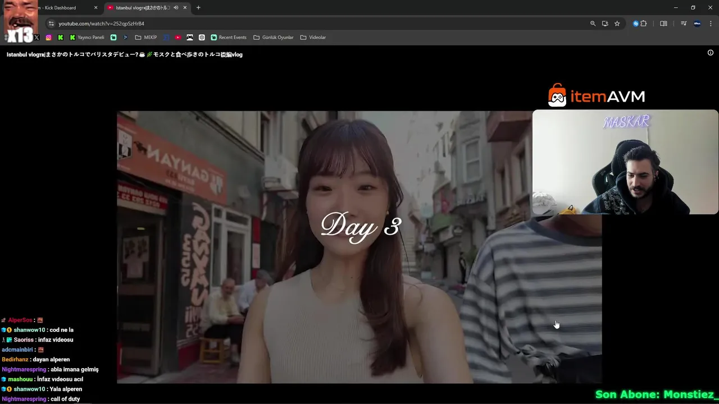Select chat message 'Yala alperen'
Viewport: 719px width, 404px height.
point(66,389)
